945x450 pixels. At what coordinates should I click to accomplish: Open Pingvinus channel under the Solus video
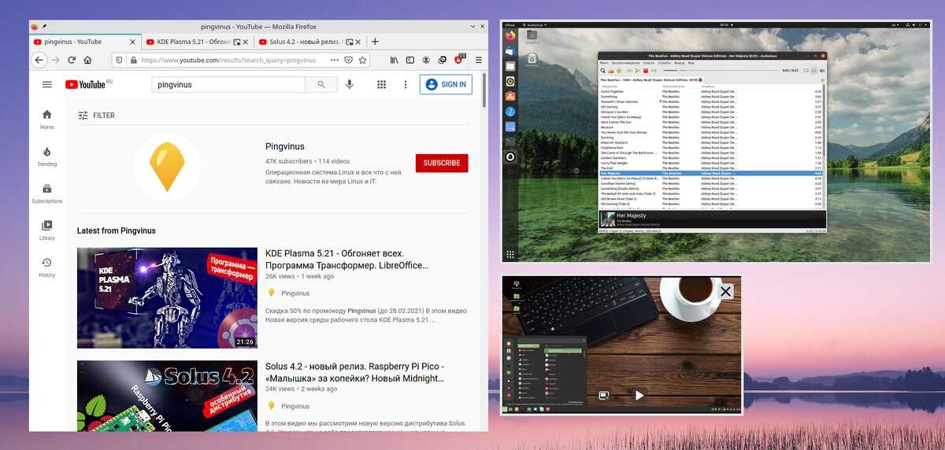[x=295, y=406]
